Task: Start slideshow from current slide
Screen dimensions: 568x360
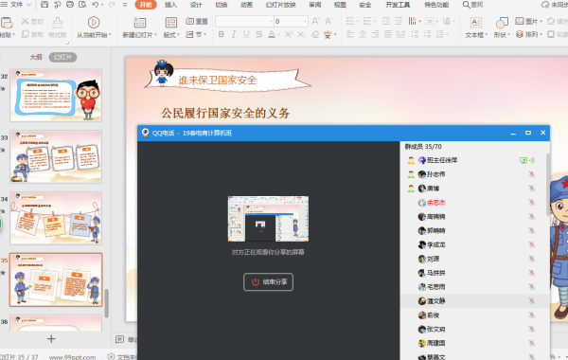Action: 94,23
